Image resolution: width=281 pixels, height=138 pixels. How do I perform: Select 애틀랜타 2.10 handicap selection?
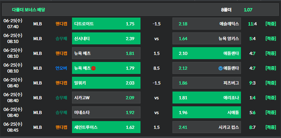[207, 53]
